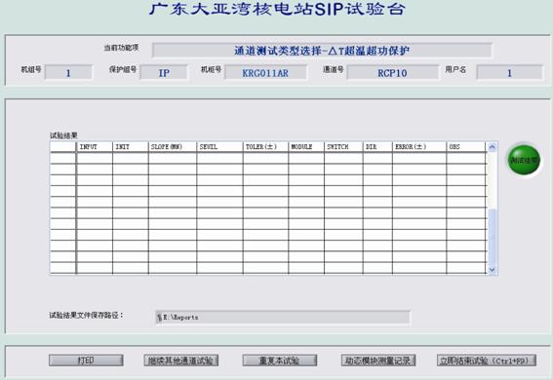
Task: Click the SLOPE(MN) column header
Action: click(x=173, y=147)
